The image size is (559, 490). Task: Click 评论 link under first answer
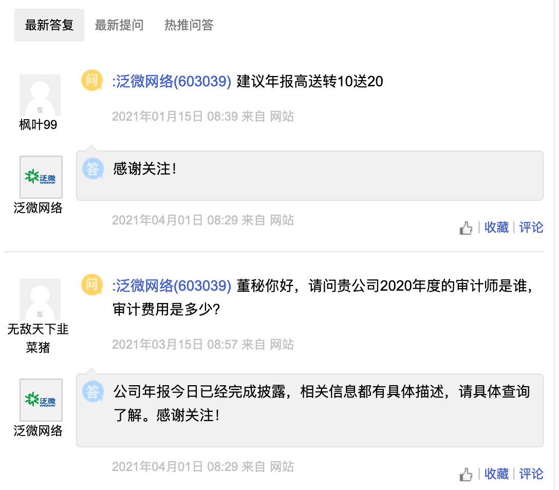pos(531,228)
